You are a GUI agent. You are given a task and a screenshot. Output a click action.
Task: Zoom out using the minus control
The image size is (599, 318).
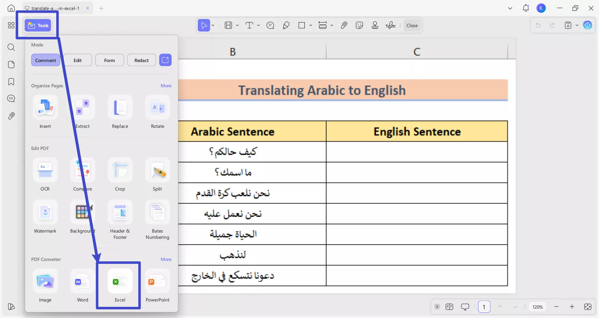click(x=557, y=307)
